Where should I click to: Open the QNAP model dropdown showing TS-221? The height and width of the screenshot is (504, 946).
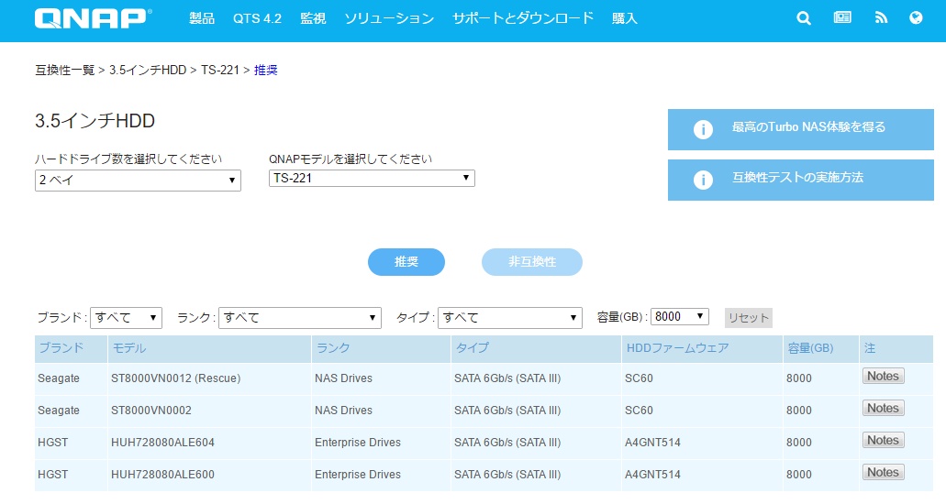click(x=372, y=178)
